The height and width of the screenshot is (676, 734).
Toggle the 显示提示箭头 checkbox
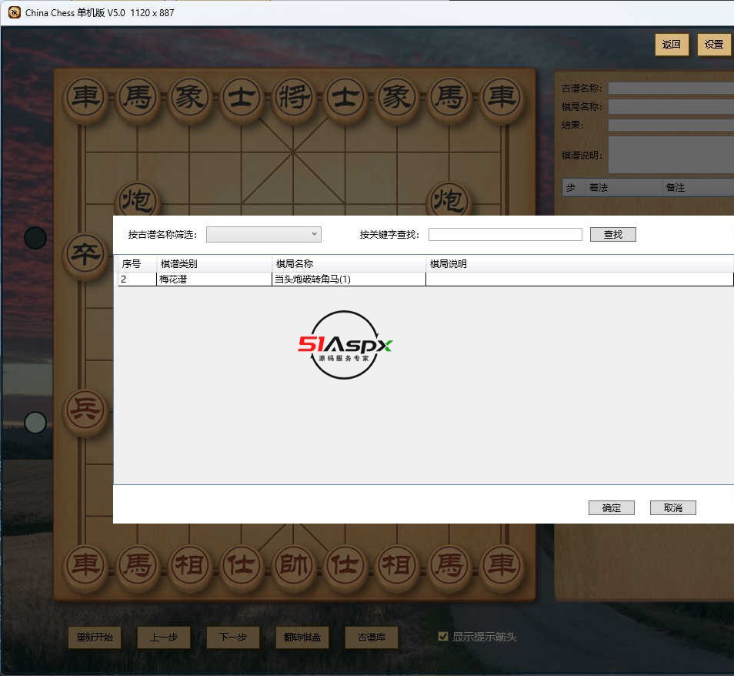(443, 636)
